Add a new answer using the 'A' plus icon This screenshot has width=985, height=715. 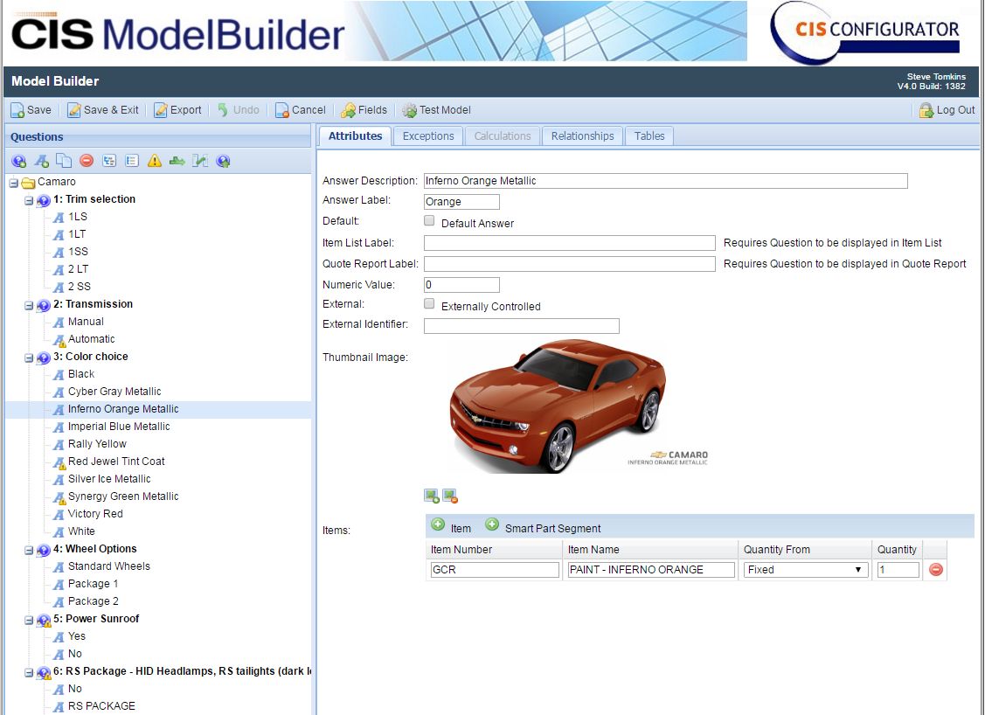41,162
